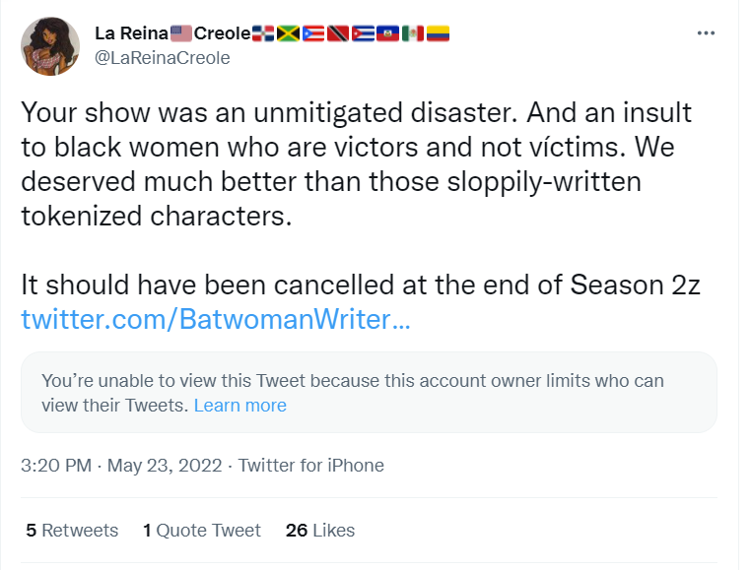Click the US flag emoji in the name
The width and height of the screenshot is (751, 570).
point(181,33)
